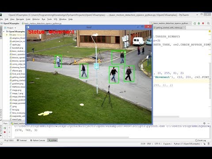Click the up arrow in Run panel
212x159 pixels.
(9, 128)
